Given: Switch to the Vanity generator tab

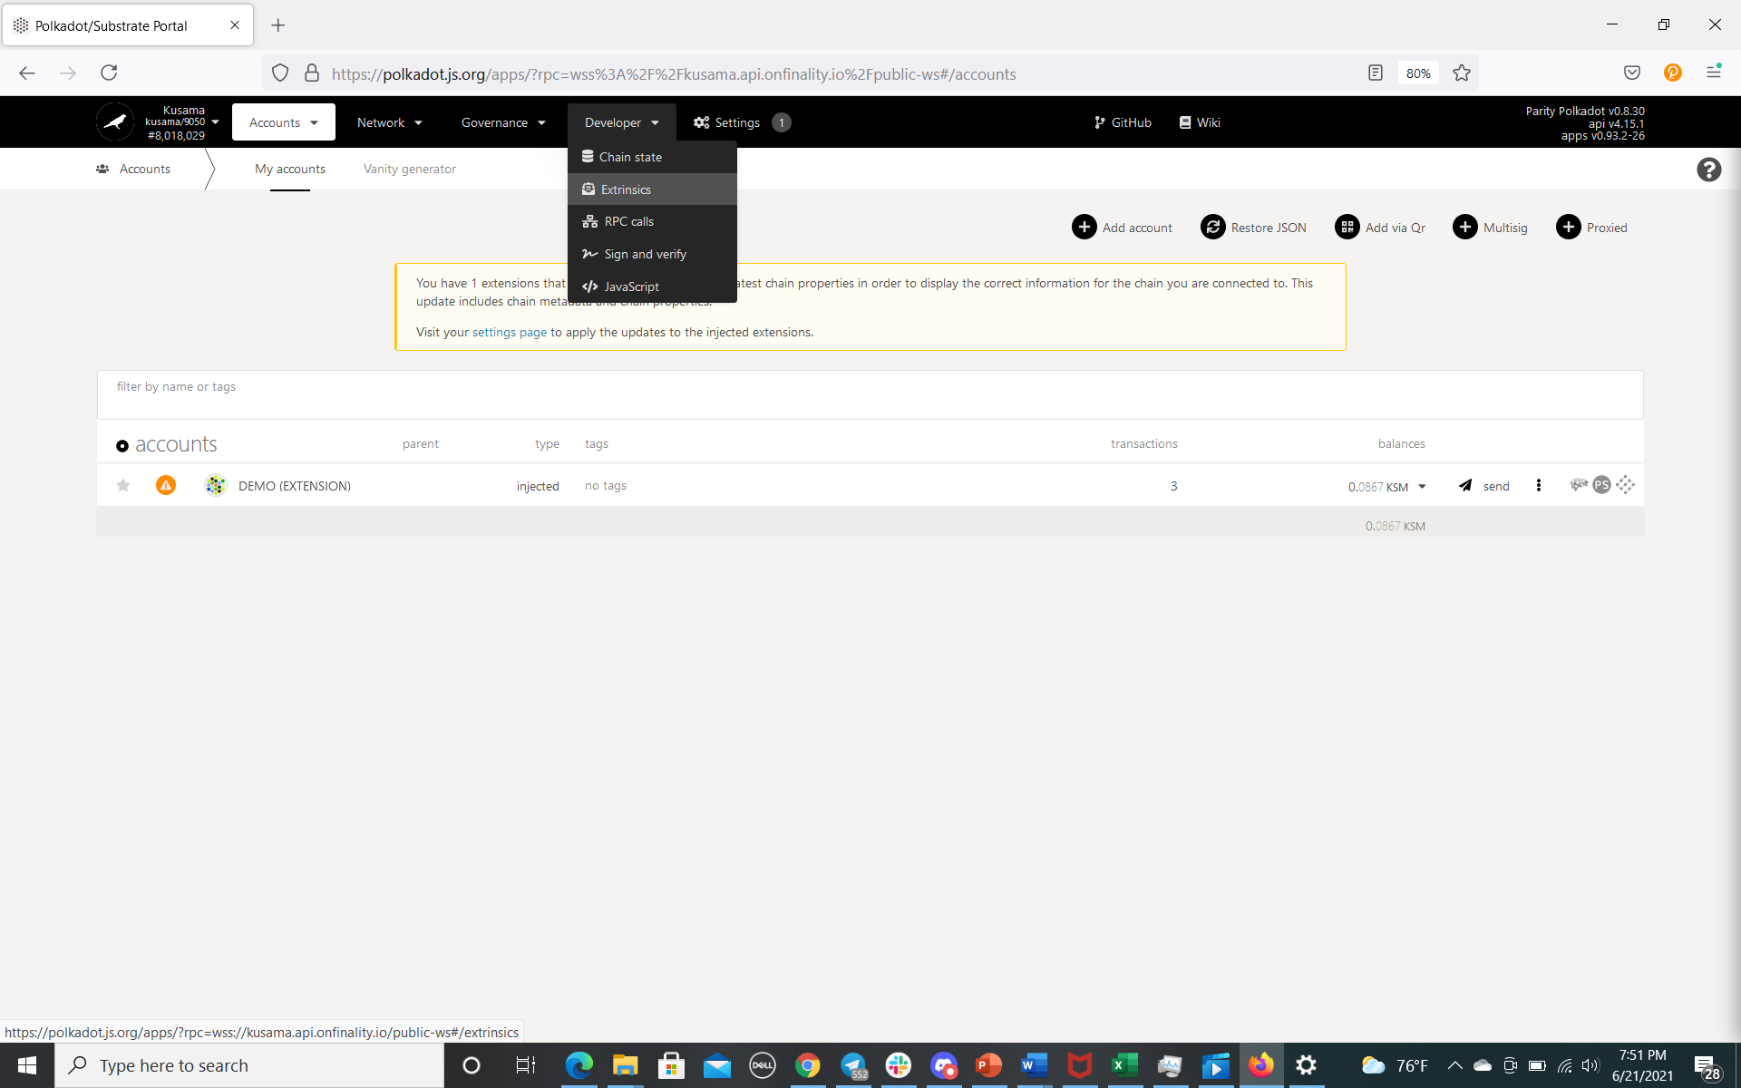Looking at the screenshot, I should coord(409,170).
